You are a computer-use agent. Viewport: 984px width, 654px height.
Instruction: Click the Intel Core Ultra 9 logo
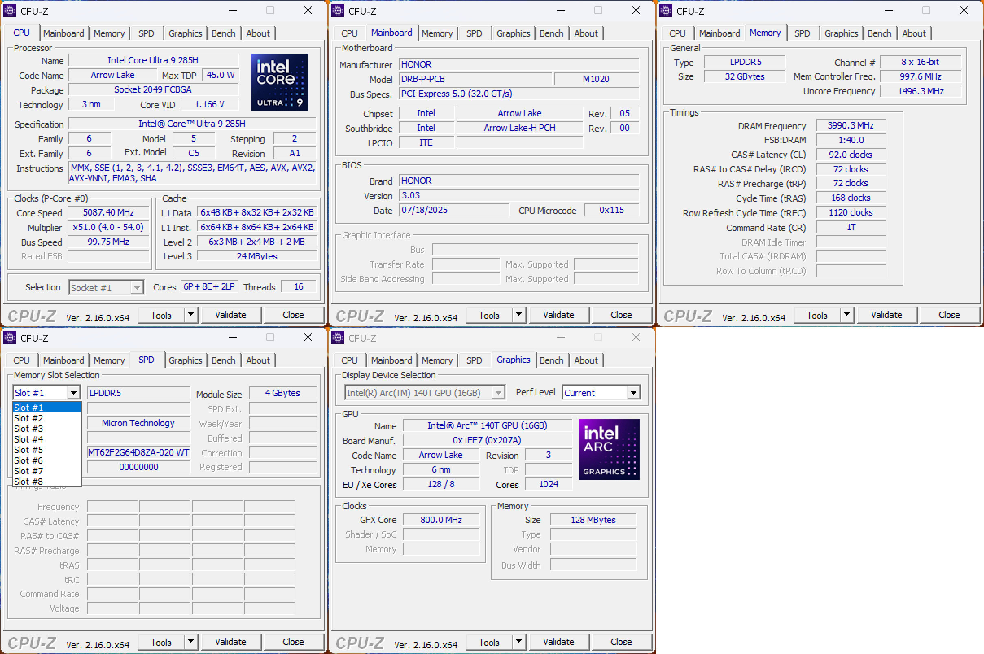(x=280, y=82)
